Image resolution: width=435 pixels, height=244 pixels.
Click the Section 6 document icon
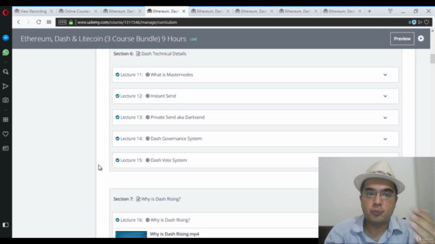[138, 54]
